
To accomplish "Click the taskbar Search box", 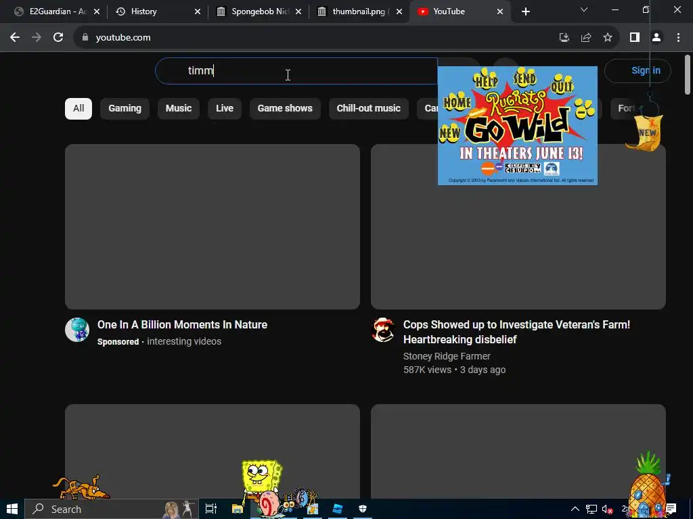I will point(112,509).
